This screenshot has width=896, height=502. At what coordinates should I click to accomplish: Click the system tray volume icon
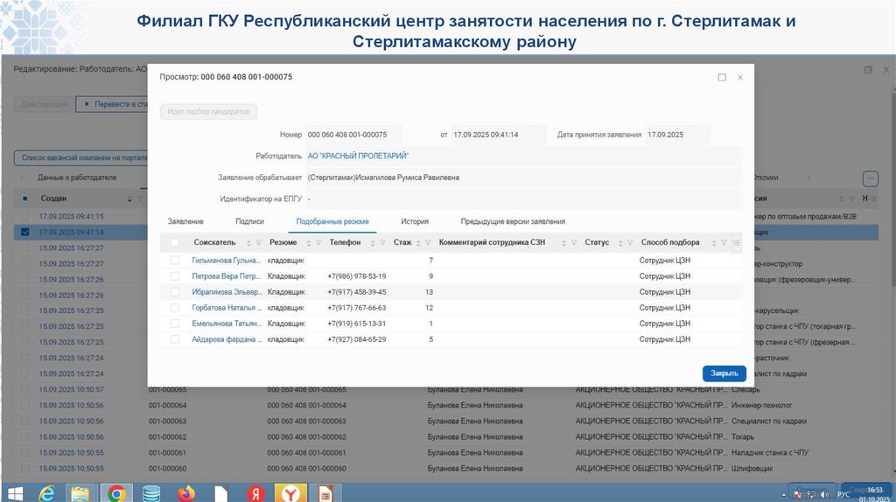[824, 495]
